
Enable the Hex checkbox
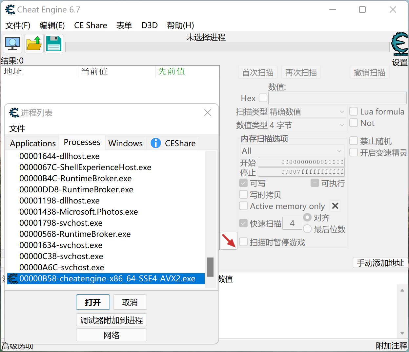click(x=262, y=98)
